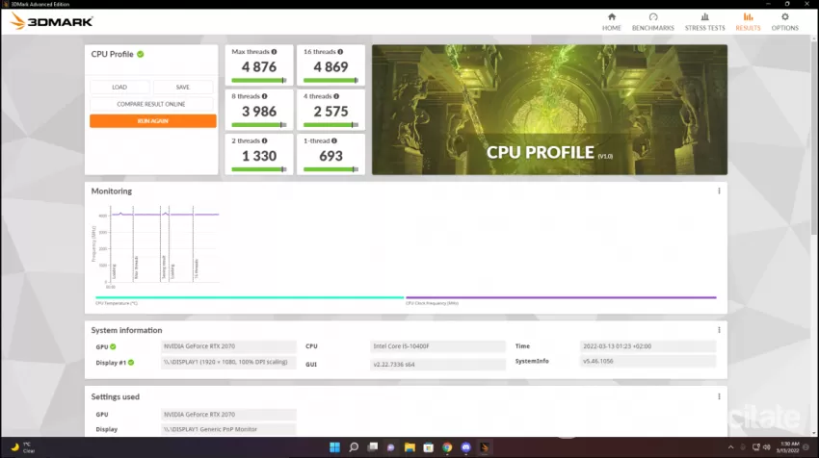Image resolution: width=819 pixels, height=458 pixels.
Task: Open Microsoft Store from the taskbar
Action: 429,447
